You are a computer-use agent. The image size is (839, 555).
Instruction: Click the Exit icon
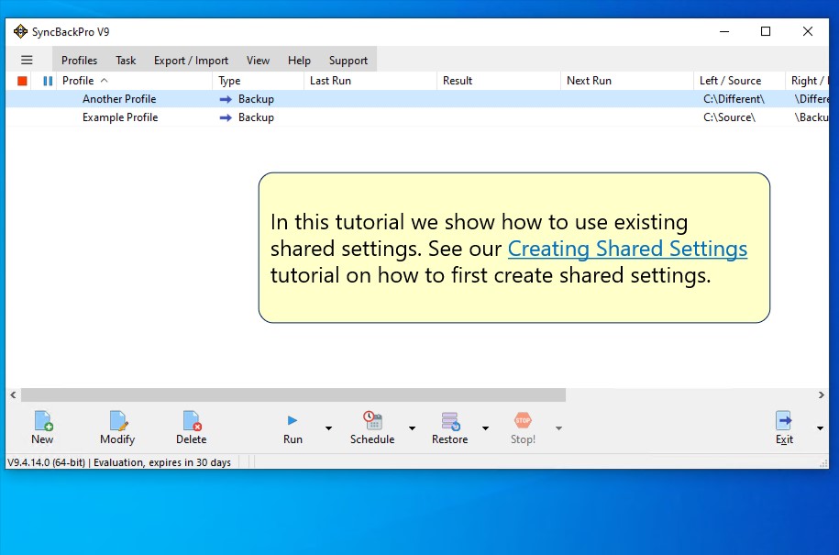pyautogui.click(x=784, y=421)
